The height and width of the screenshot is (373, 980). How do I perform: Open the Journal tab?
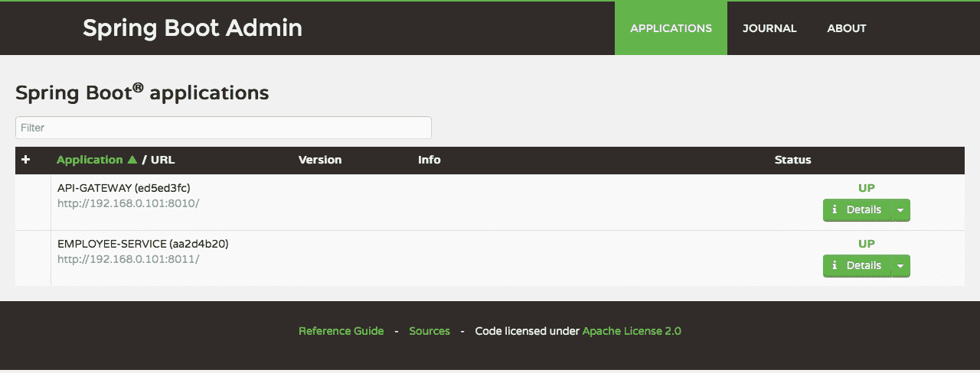pyautogui.click(x=769, y=28)
